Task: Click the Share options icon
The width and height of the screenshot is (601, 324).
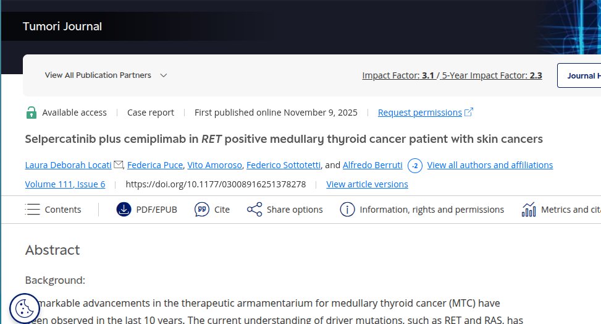Action: (254, 210)
